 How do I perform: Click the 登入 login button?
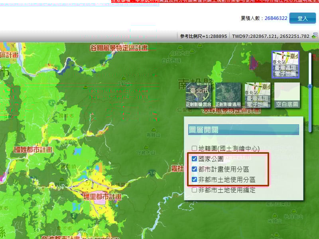click(302, 18)
